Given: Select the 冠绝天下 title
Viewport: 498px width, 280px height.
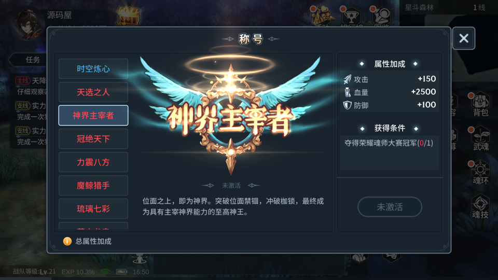Looking at the screenshot, I should point(93,139).
